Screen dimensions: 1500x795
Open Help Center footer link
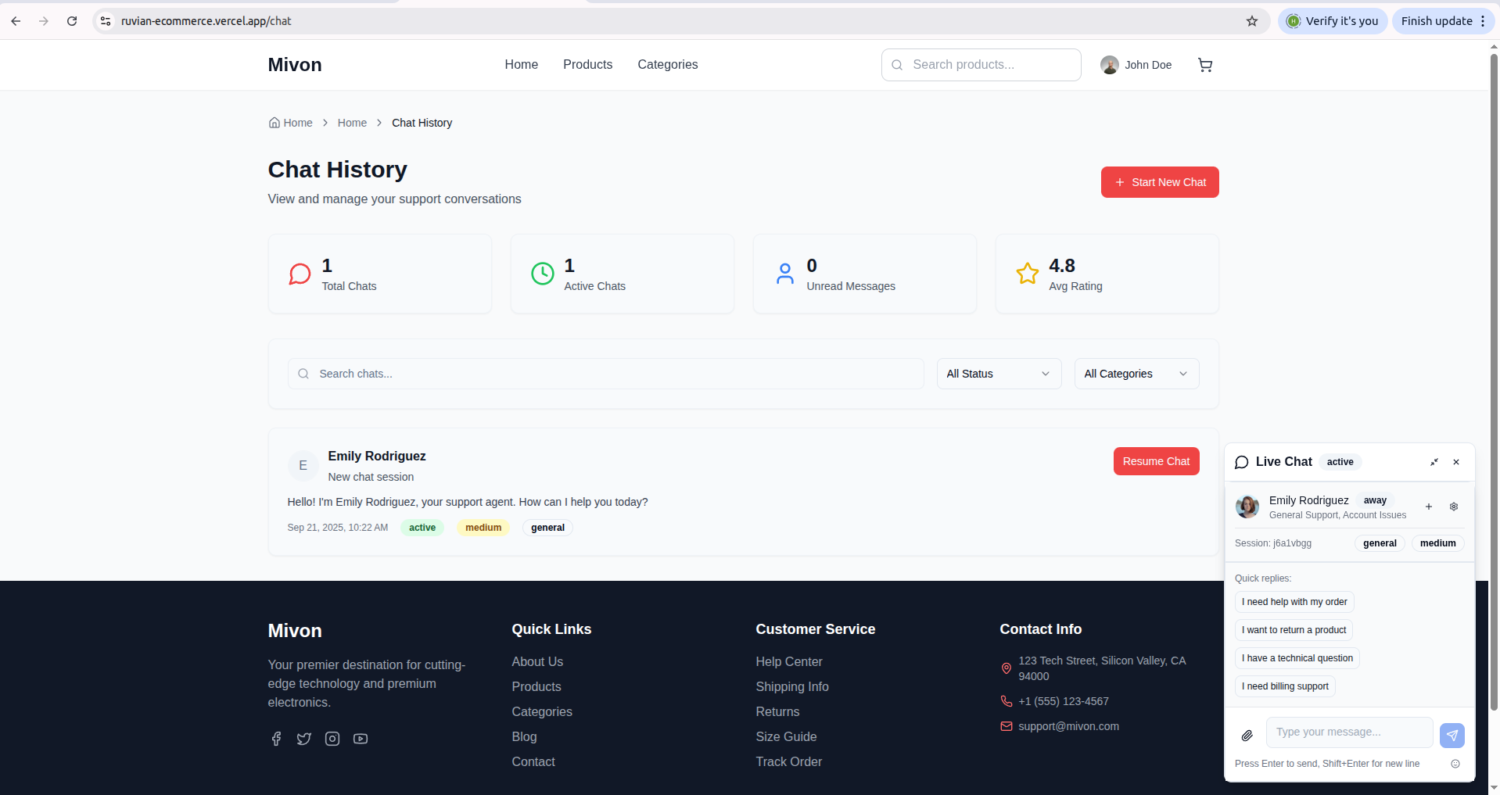[x=789, y=661]
